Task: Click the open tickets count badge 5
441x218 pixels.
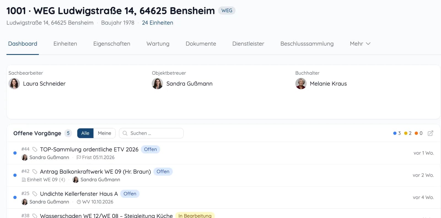Action: (68, 133)
